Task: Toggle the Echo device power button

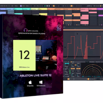Action: [71, 62]
